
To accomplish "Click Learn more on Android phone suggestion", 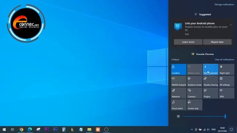I will 188,42.
